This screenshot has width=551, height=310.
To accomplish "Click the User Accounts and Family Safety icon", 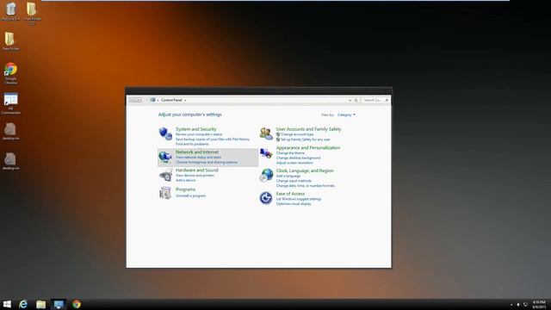I will coord(266,133).
